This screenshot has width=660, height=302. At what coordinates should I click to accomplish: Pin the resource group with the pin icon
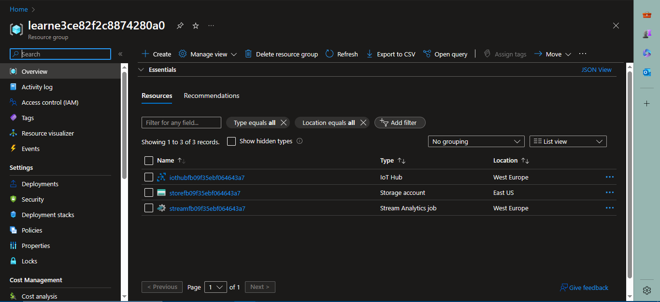180,26
